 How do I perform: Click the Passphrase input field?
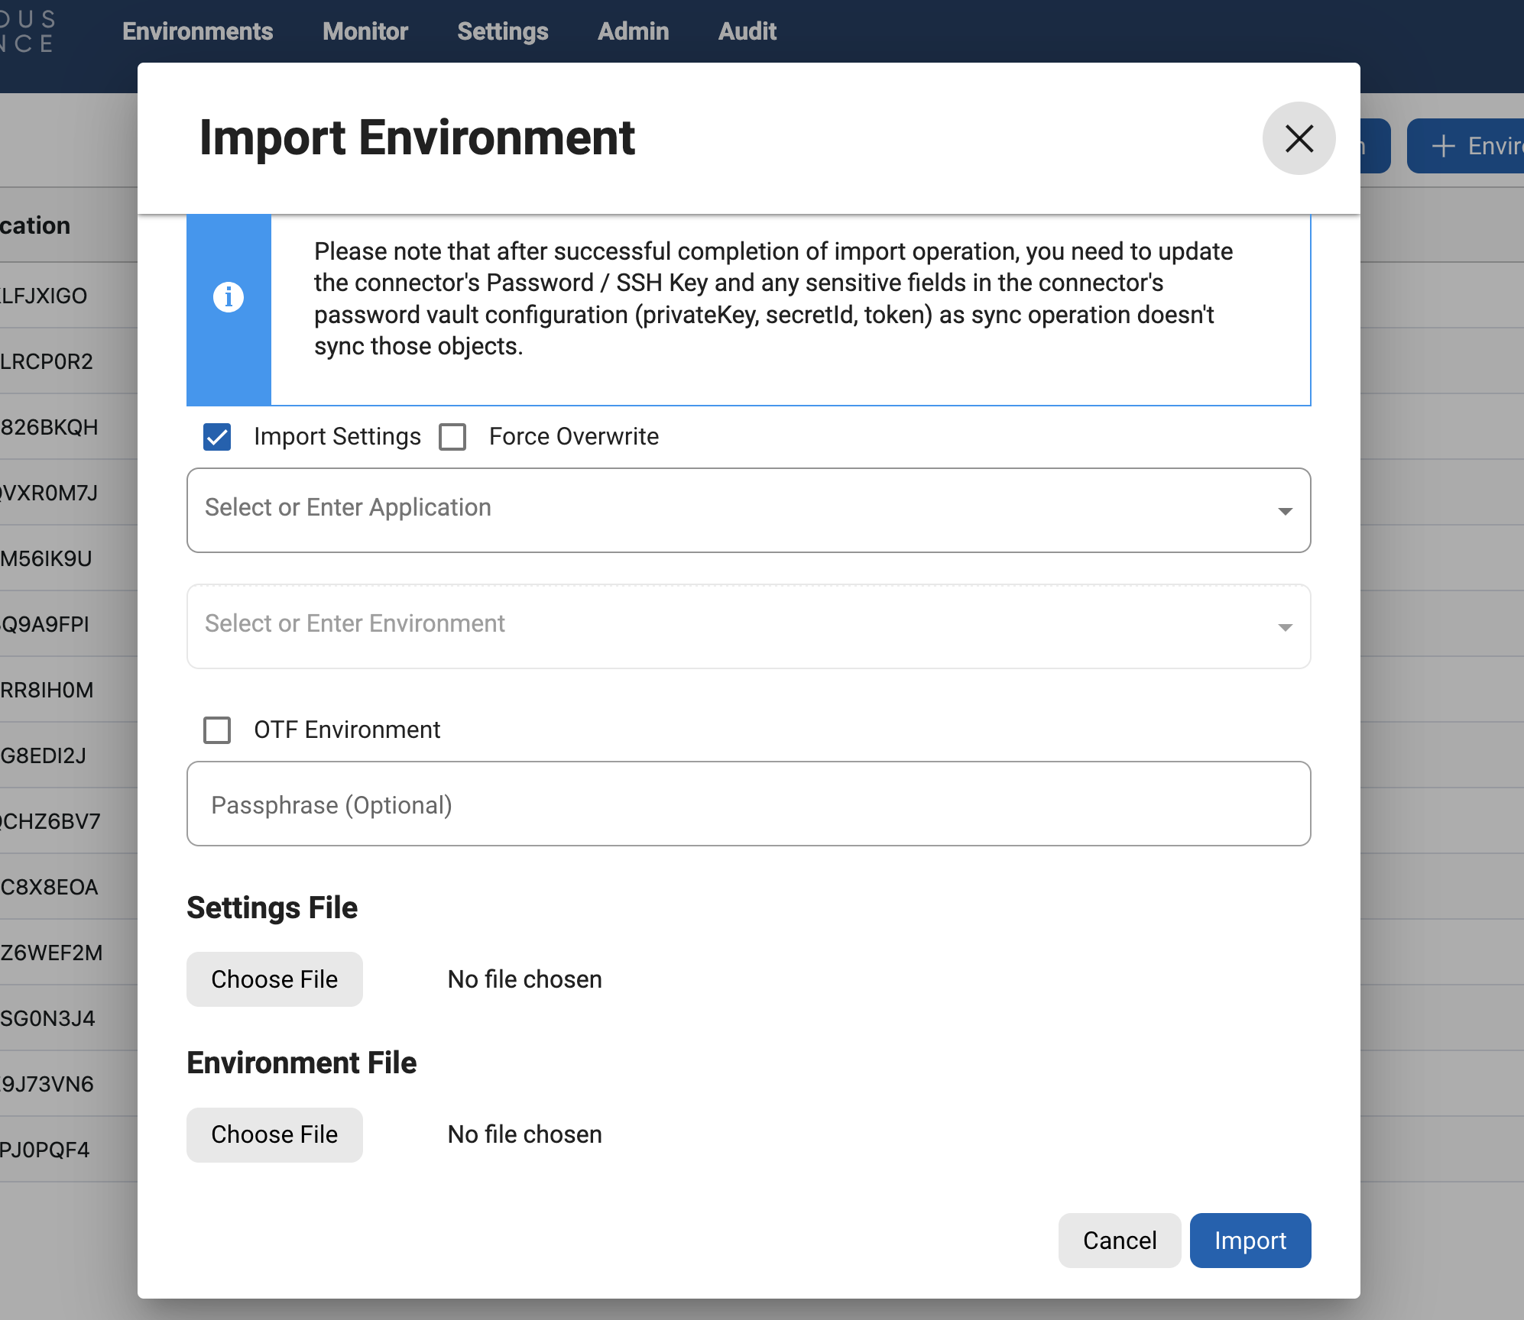coord(688,804)
